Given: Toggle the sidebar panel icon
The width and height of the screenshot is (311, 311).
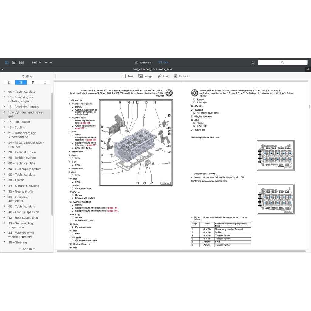Looking at the screenshot, I should (7, 62).
